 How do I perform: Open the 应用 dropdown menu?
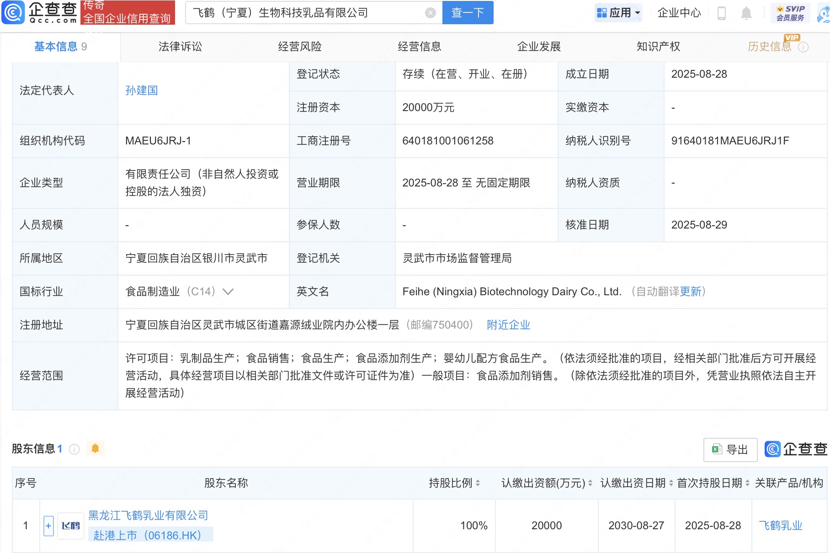point(618,13)
